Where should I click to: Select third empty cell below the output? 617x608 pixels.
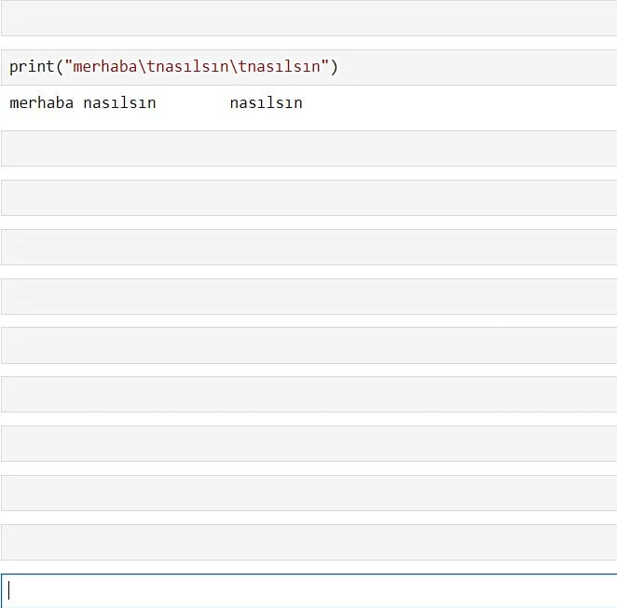coord(308,247)
